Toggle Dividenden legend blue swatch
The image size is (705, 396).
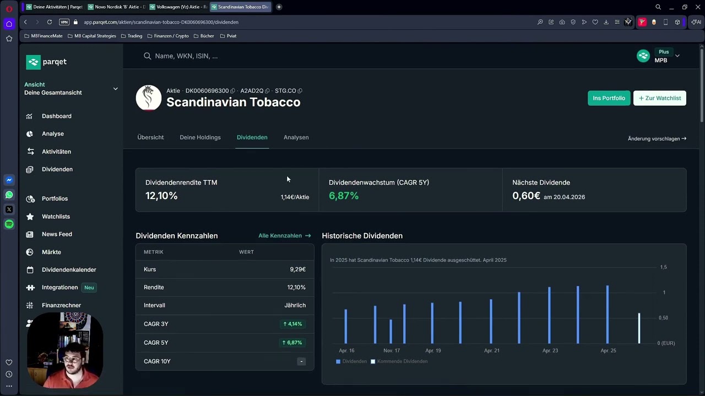tap(338, 361)
